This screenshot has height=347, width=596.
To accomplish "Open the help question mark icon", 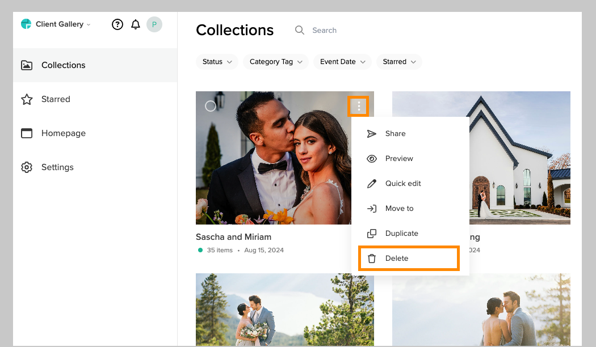I will [x=117, y=24].
